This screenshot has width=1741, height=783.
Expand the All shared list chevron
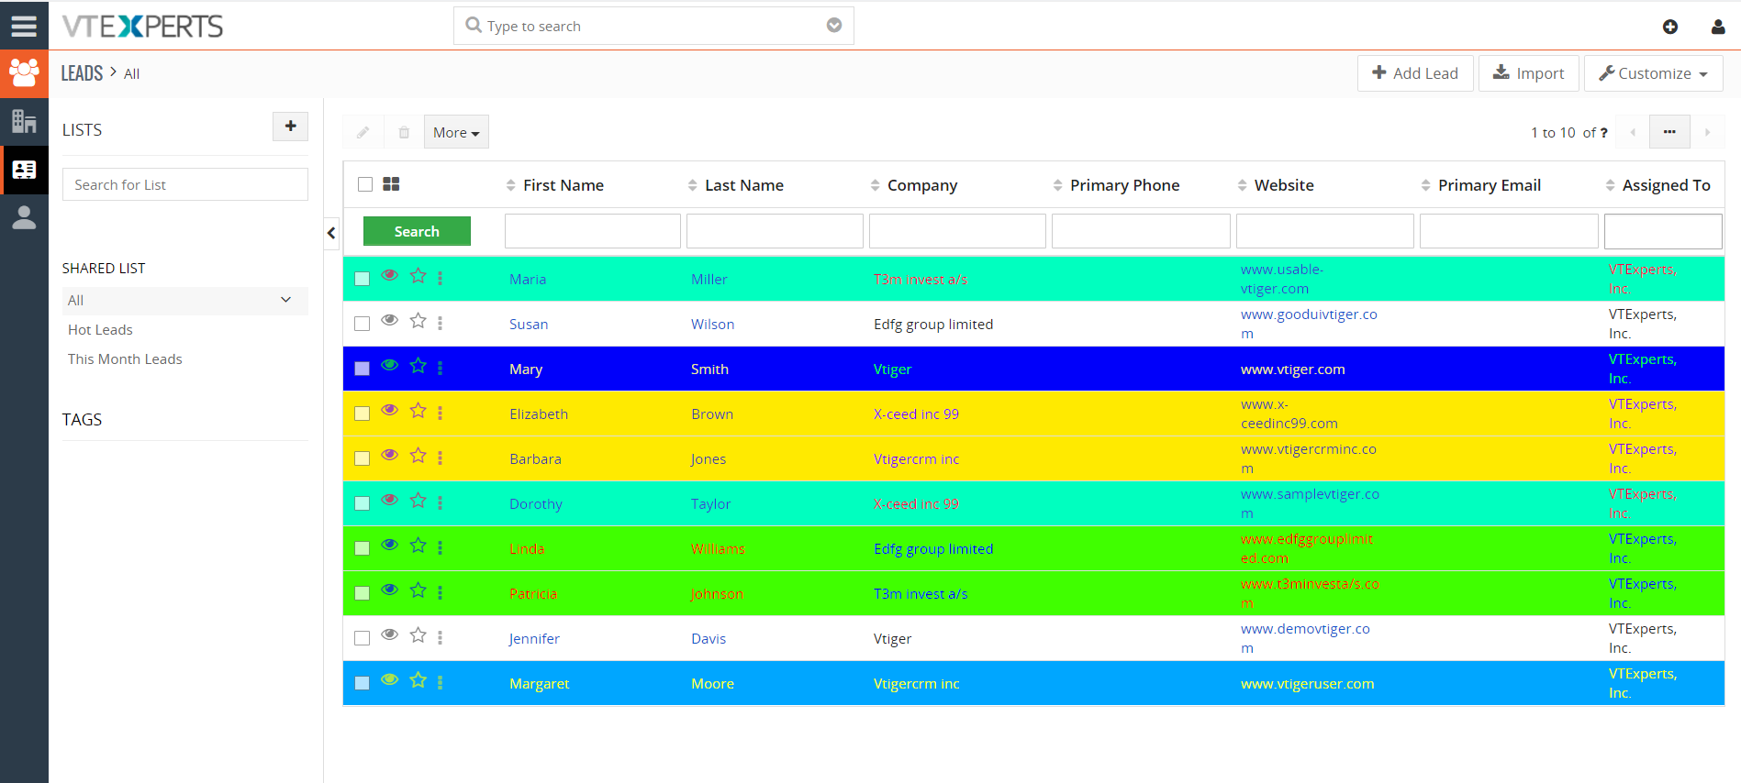(285, 300)
